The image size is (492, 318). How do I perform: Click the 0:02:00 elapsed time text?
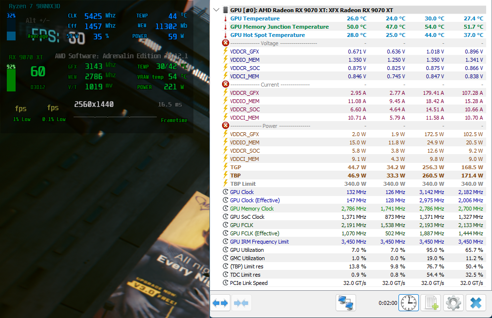tap(388, 303)
